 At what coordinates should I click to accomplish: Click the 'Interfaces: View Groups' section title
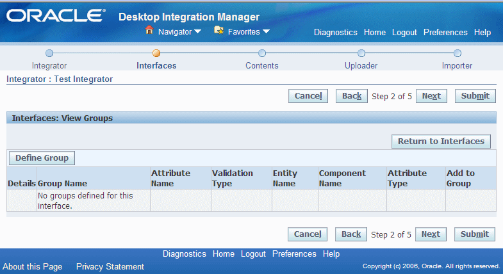(x=62, y=118)
